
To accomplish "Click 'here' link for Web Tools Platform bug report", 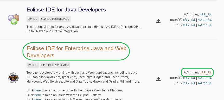I will click(37, 90).
